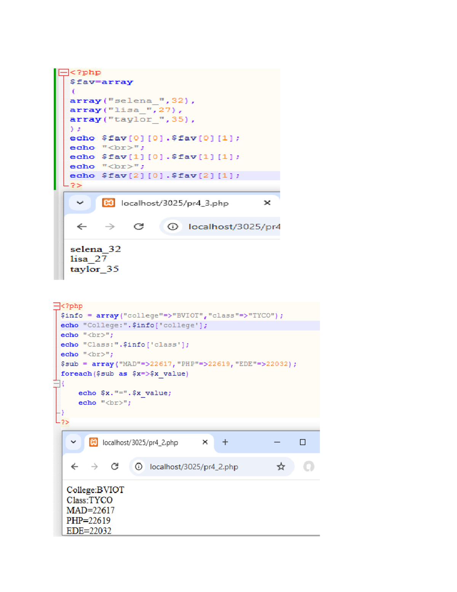Collapse the foreach code block fold marker
The width and height of the screenshot is (457, 592).
pyautogui.click(x=56, y=383)
